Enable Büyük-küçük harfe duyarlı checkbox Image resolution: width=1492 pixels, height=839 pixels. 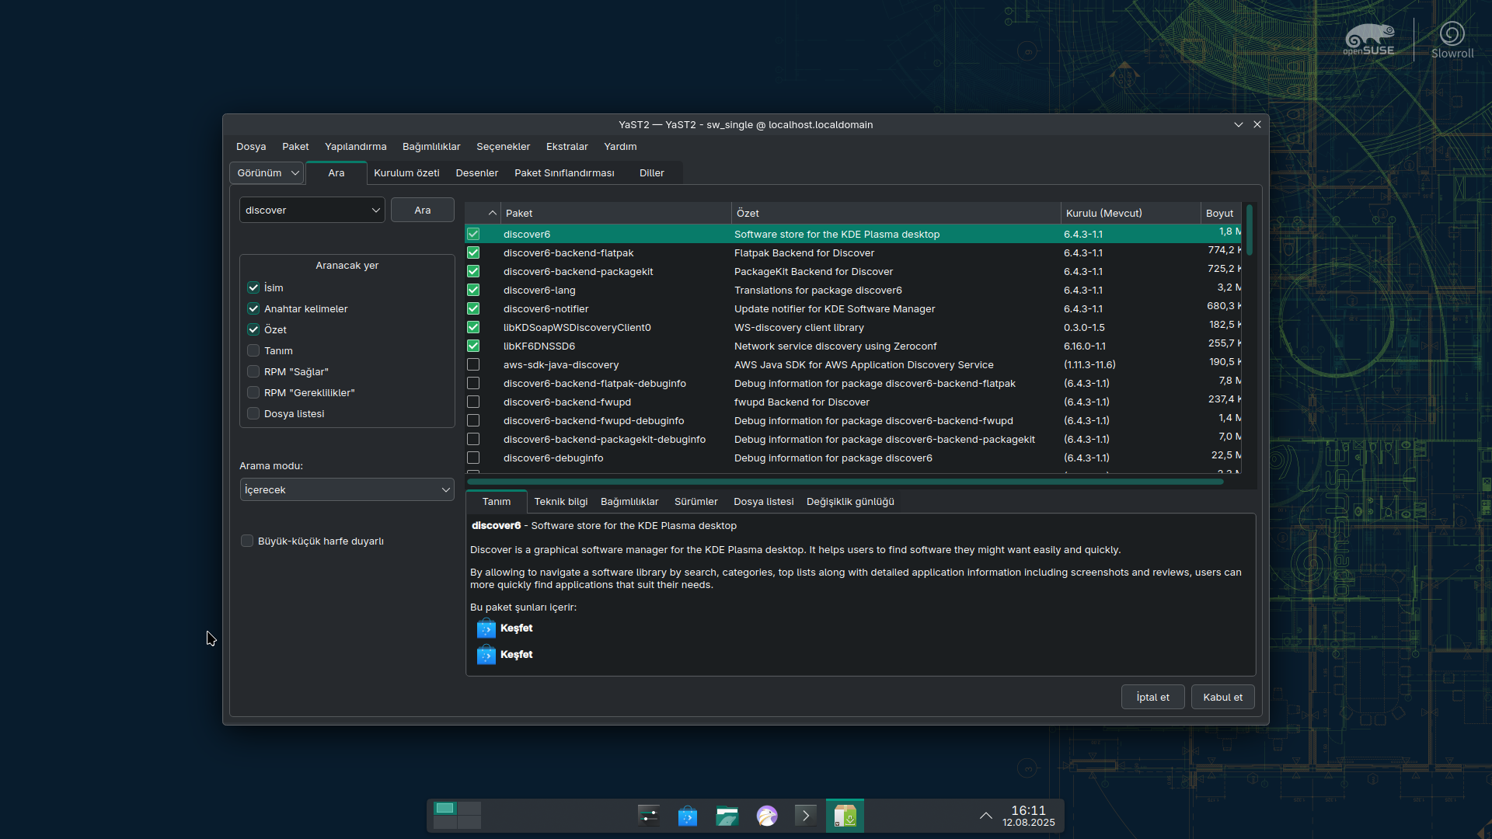[247, 541]
